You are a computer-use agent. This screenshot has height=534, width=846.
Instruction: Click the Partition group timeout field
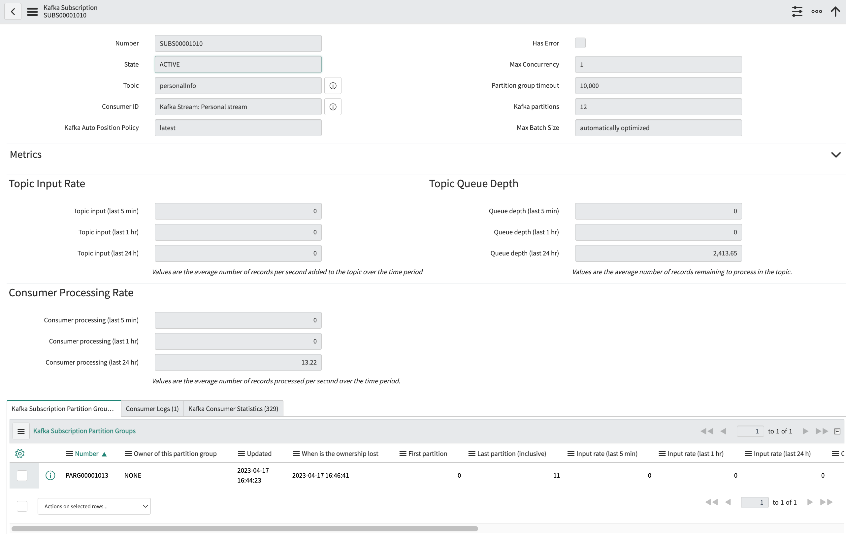(658, 86)
